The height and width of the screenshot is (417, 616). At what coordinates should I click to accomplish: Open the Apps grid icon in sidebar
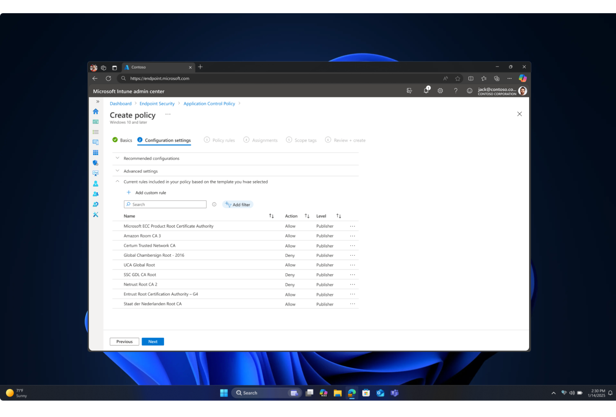click(x=95, y=153)
